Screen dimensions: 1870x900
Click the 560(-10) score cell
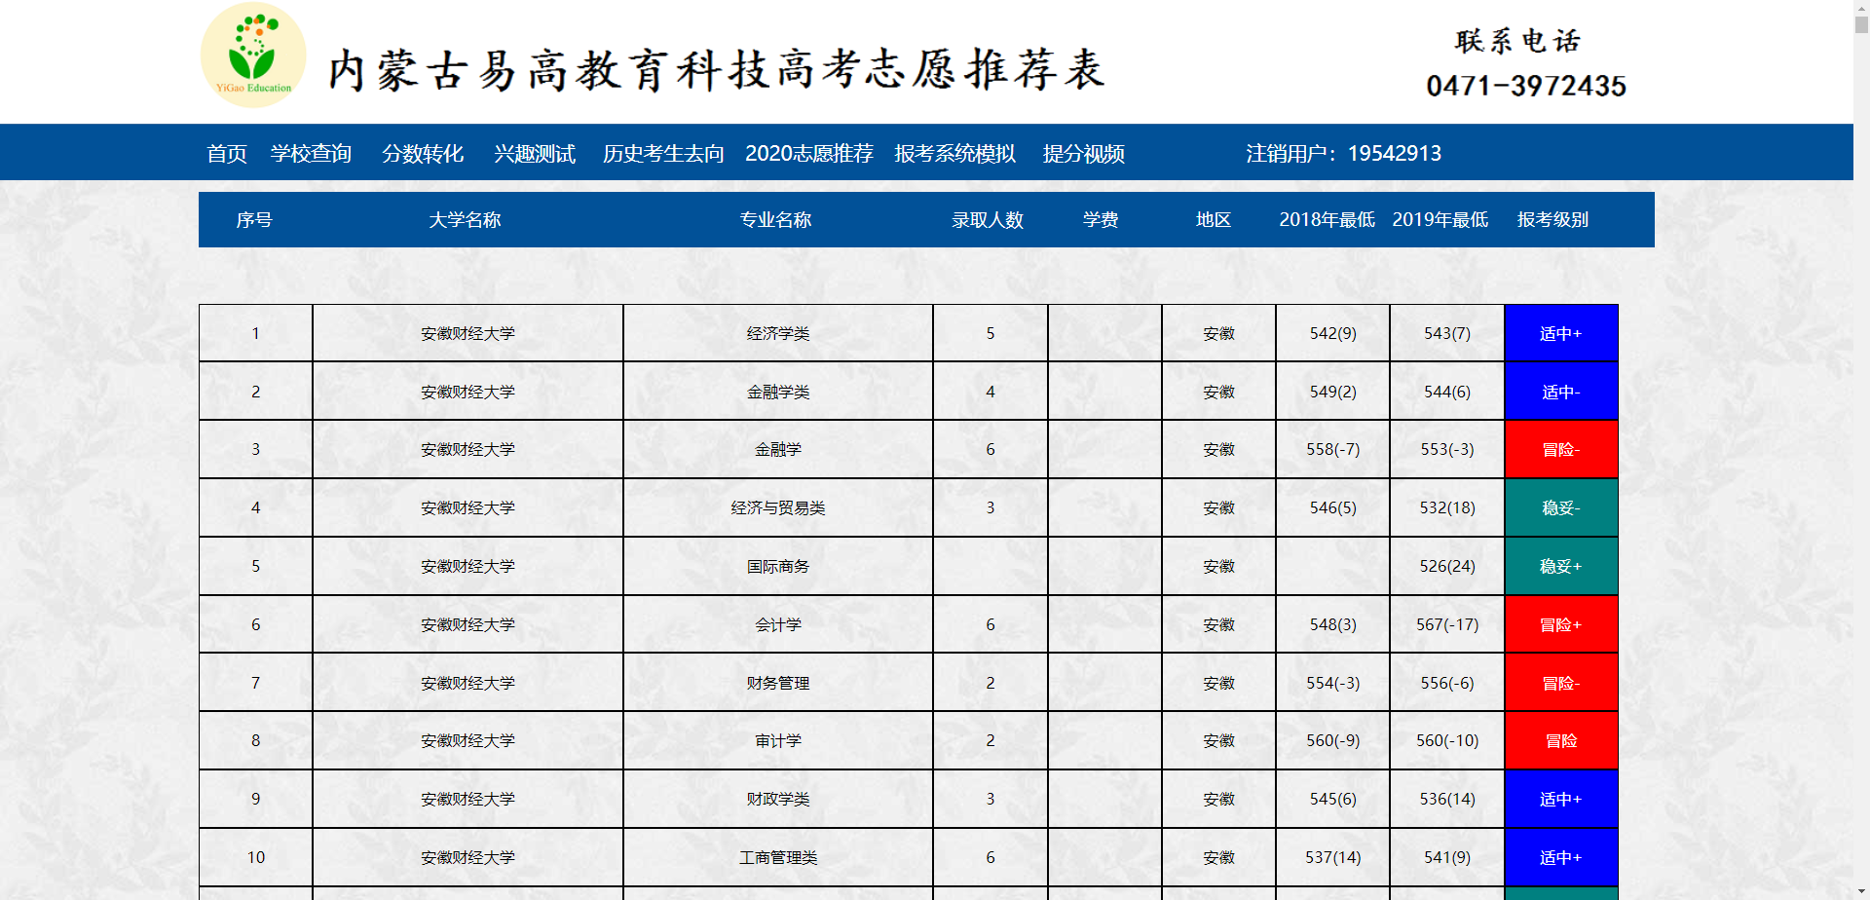(1447, 740)
